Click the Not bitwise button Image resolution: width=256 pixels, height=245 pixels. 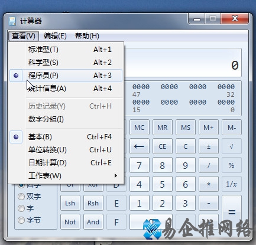pyautogui.click(x=70, y=222)
